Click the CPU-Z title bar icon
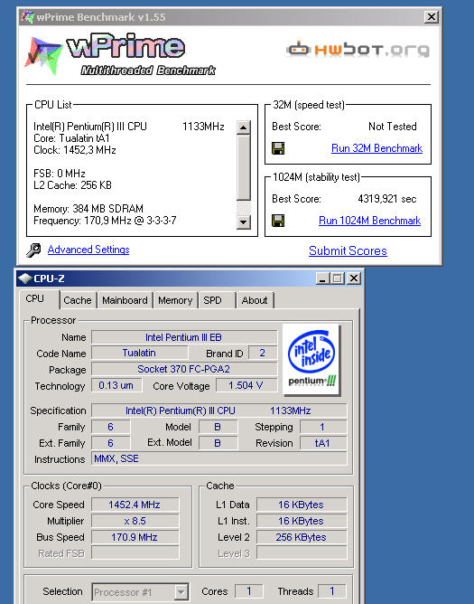 coord(24,278)
